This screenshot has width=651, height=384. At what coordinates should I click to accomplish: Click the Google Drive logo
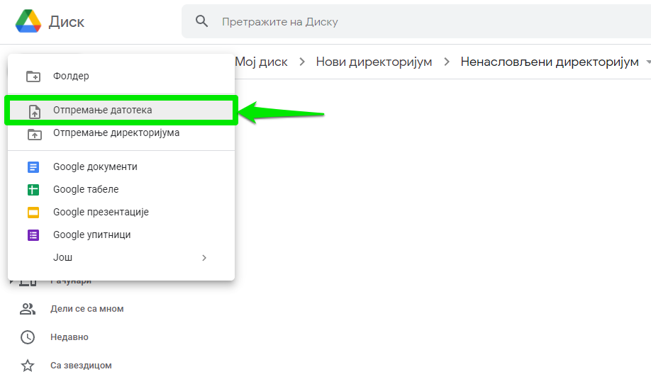tap(28, 21)
